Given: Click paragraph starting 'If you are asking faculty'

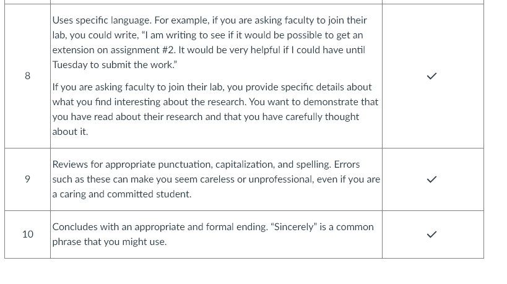Looking at the screenshot, I should pos(215,109).
